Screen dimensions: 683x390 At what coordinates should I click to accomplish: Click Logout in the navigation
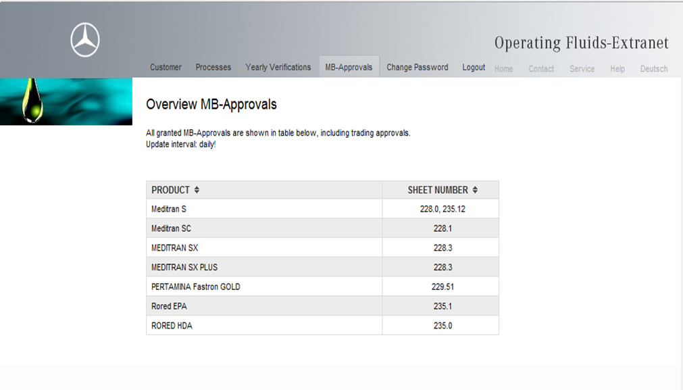474,67
